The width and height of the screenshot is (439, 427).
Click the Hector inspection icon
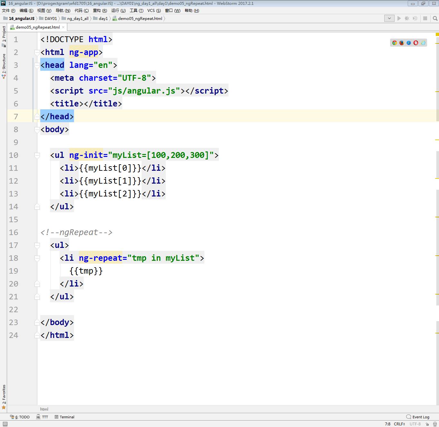435,424
